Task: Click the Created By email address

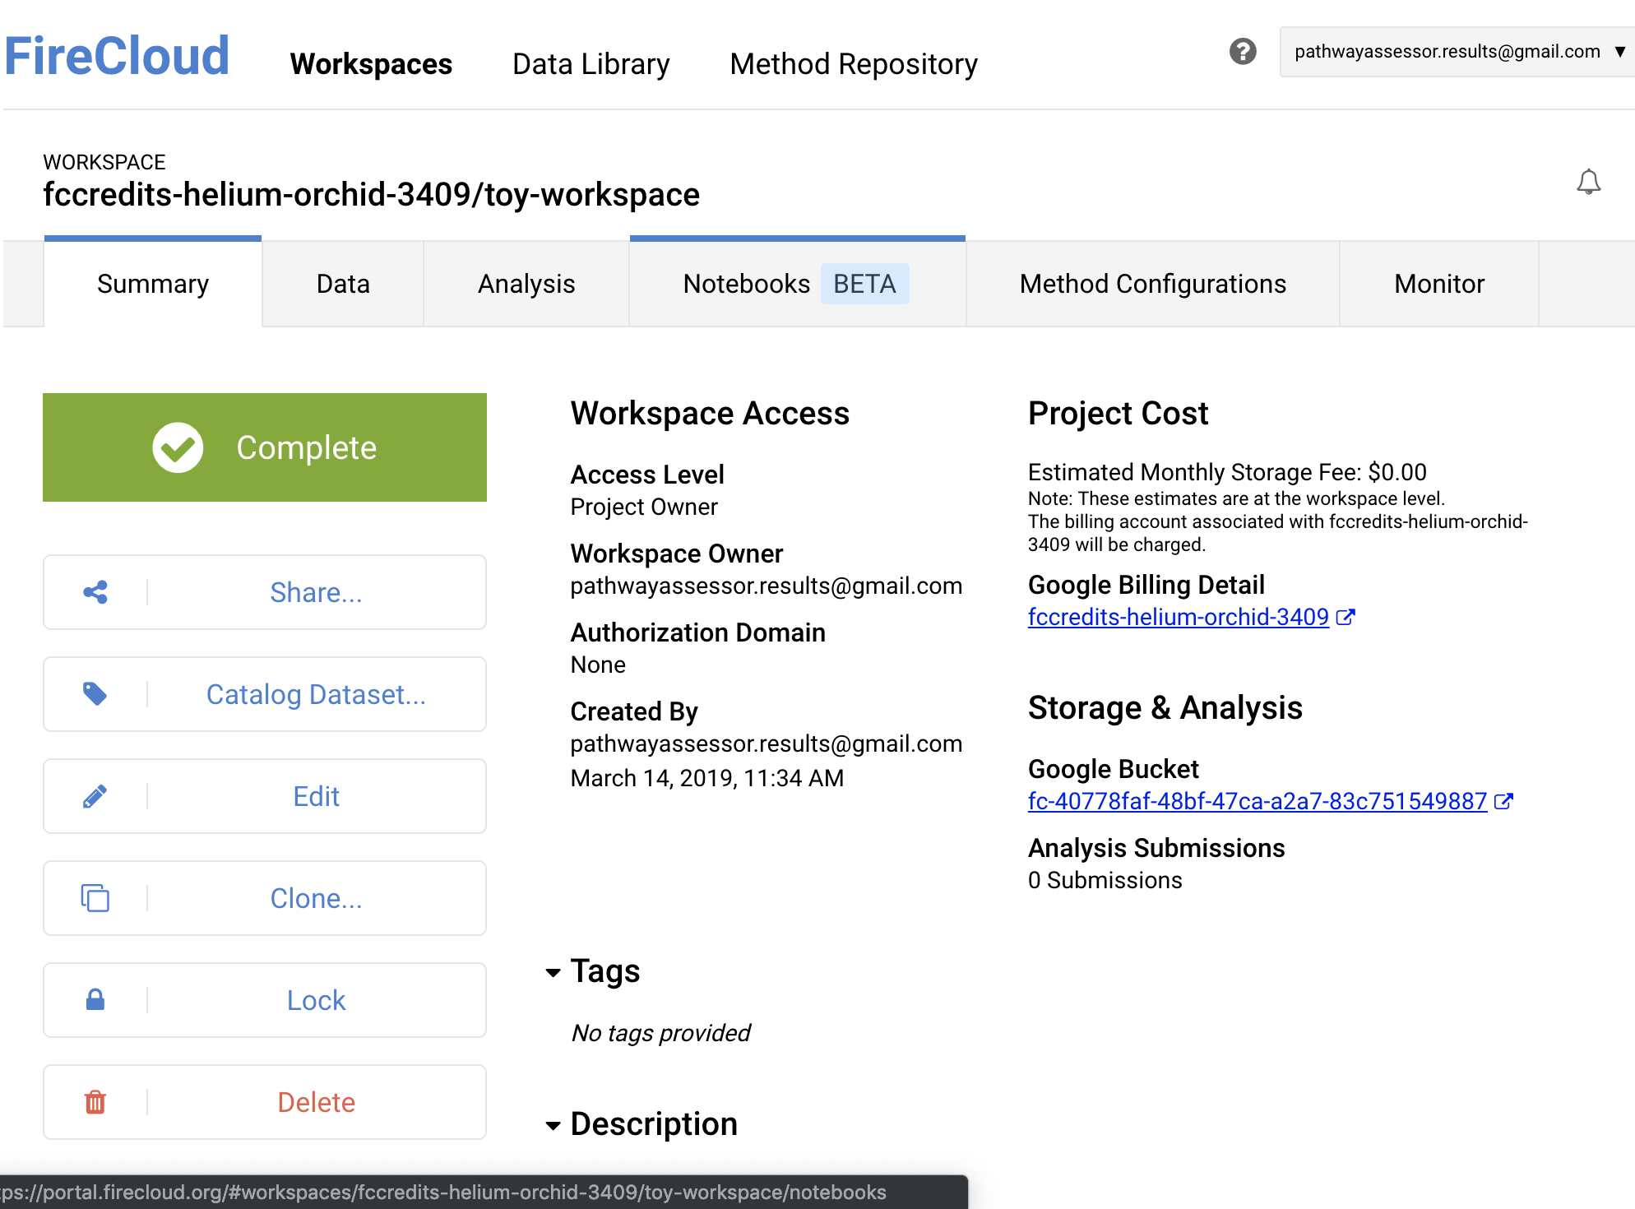Action: [766, 743]
